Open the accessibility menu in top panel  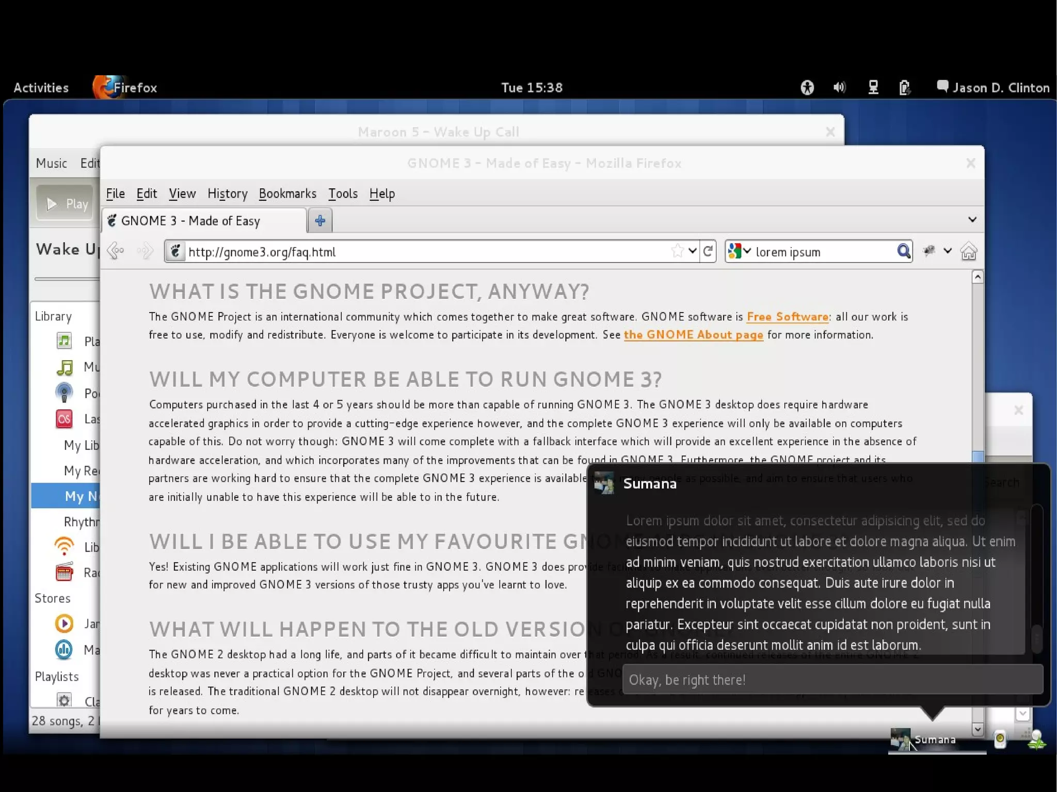coord(807,88)
